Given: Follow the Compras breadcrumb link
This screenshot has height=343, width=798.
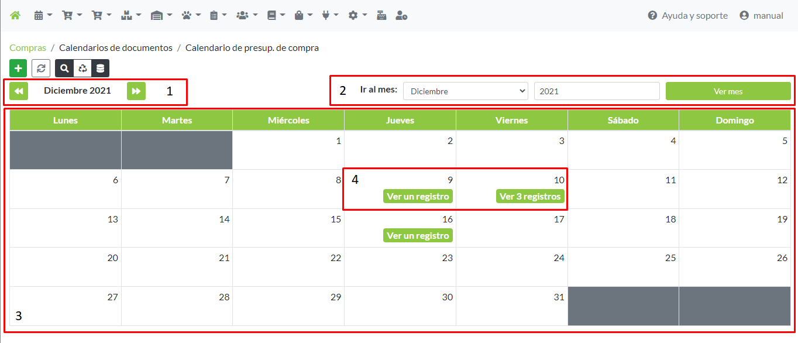Looking at the screenshot, I should pyautogui.click(x=27, y=48).
